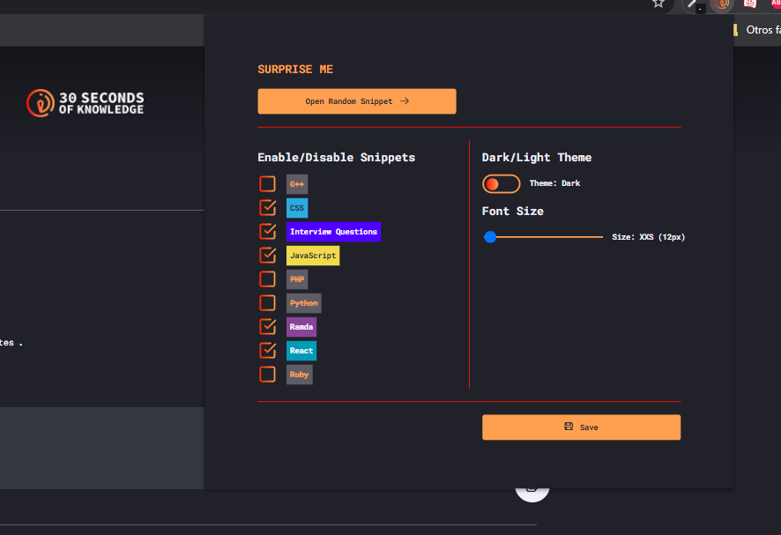Uncheck the JavaScript snippets checkbox
Screen dimensions: 781x535
(267, 255)
